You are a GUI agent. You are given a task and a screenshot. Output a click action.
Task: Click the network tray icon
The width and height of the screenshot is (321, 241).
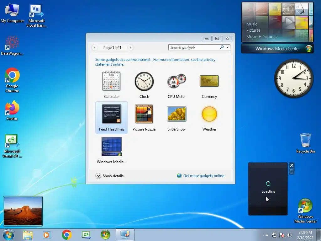[274, 235]
